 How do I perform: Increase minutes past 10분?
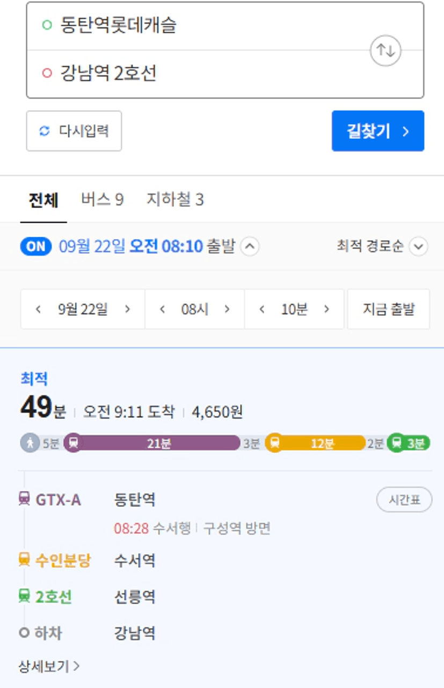click(x=326, y=309)
